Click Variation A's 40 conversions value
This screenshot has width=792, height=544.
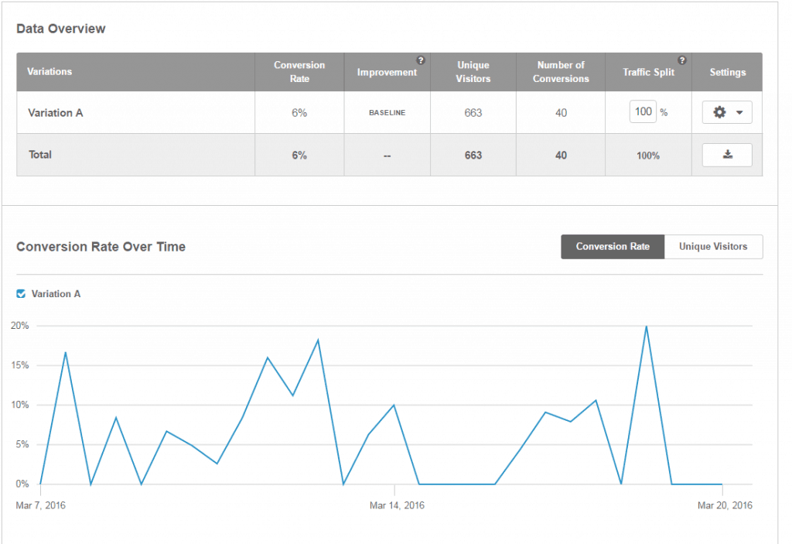click(x=561, y=113)
